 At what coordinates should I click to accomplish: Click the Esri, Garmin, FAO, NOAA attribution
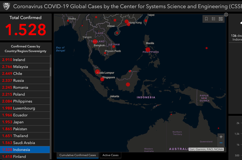(206, 149)
